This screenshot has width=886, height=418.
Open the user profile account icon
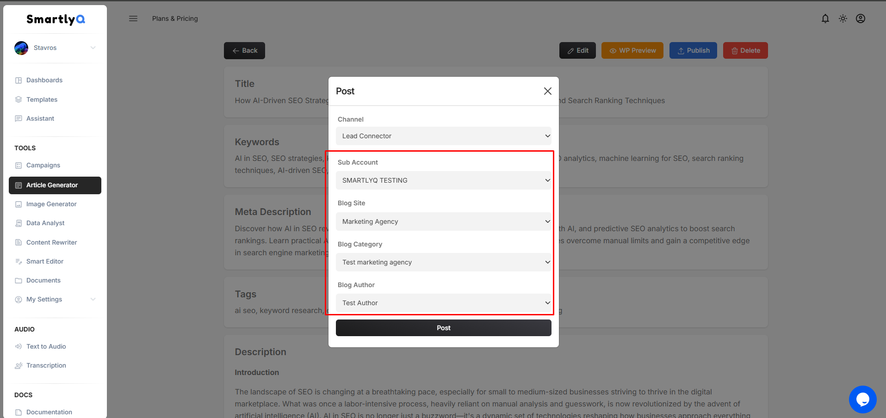click(861, 18)
